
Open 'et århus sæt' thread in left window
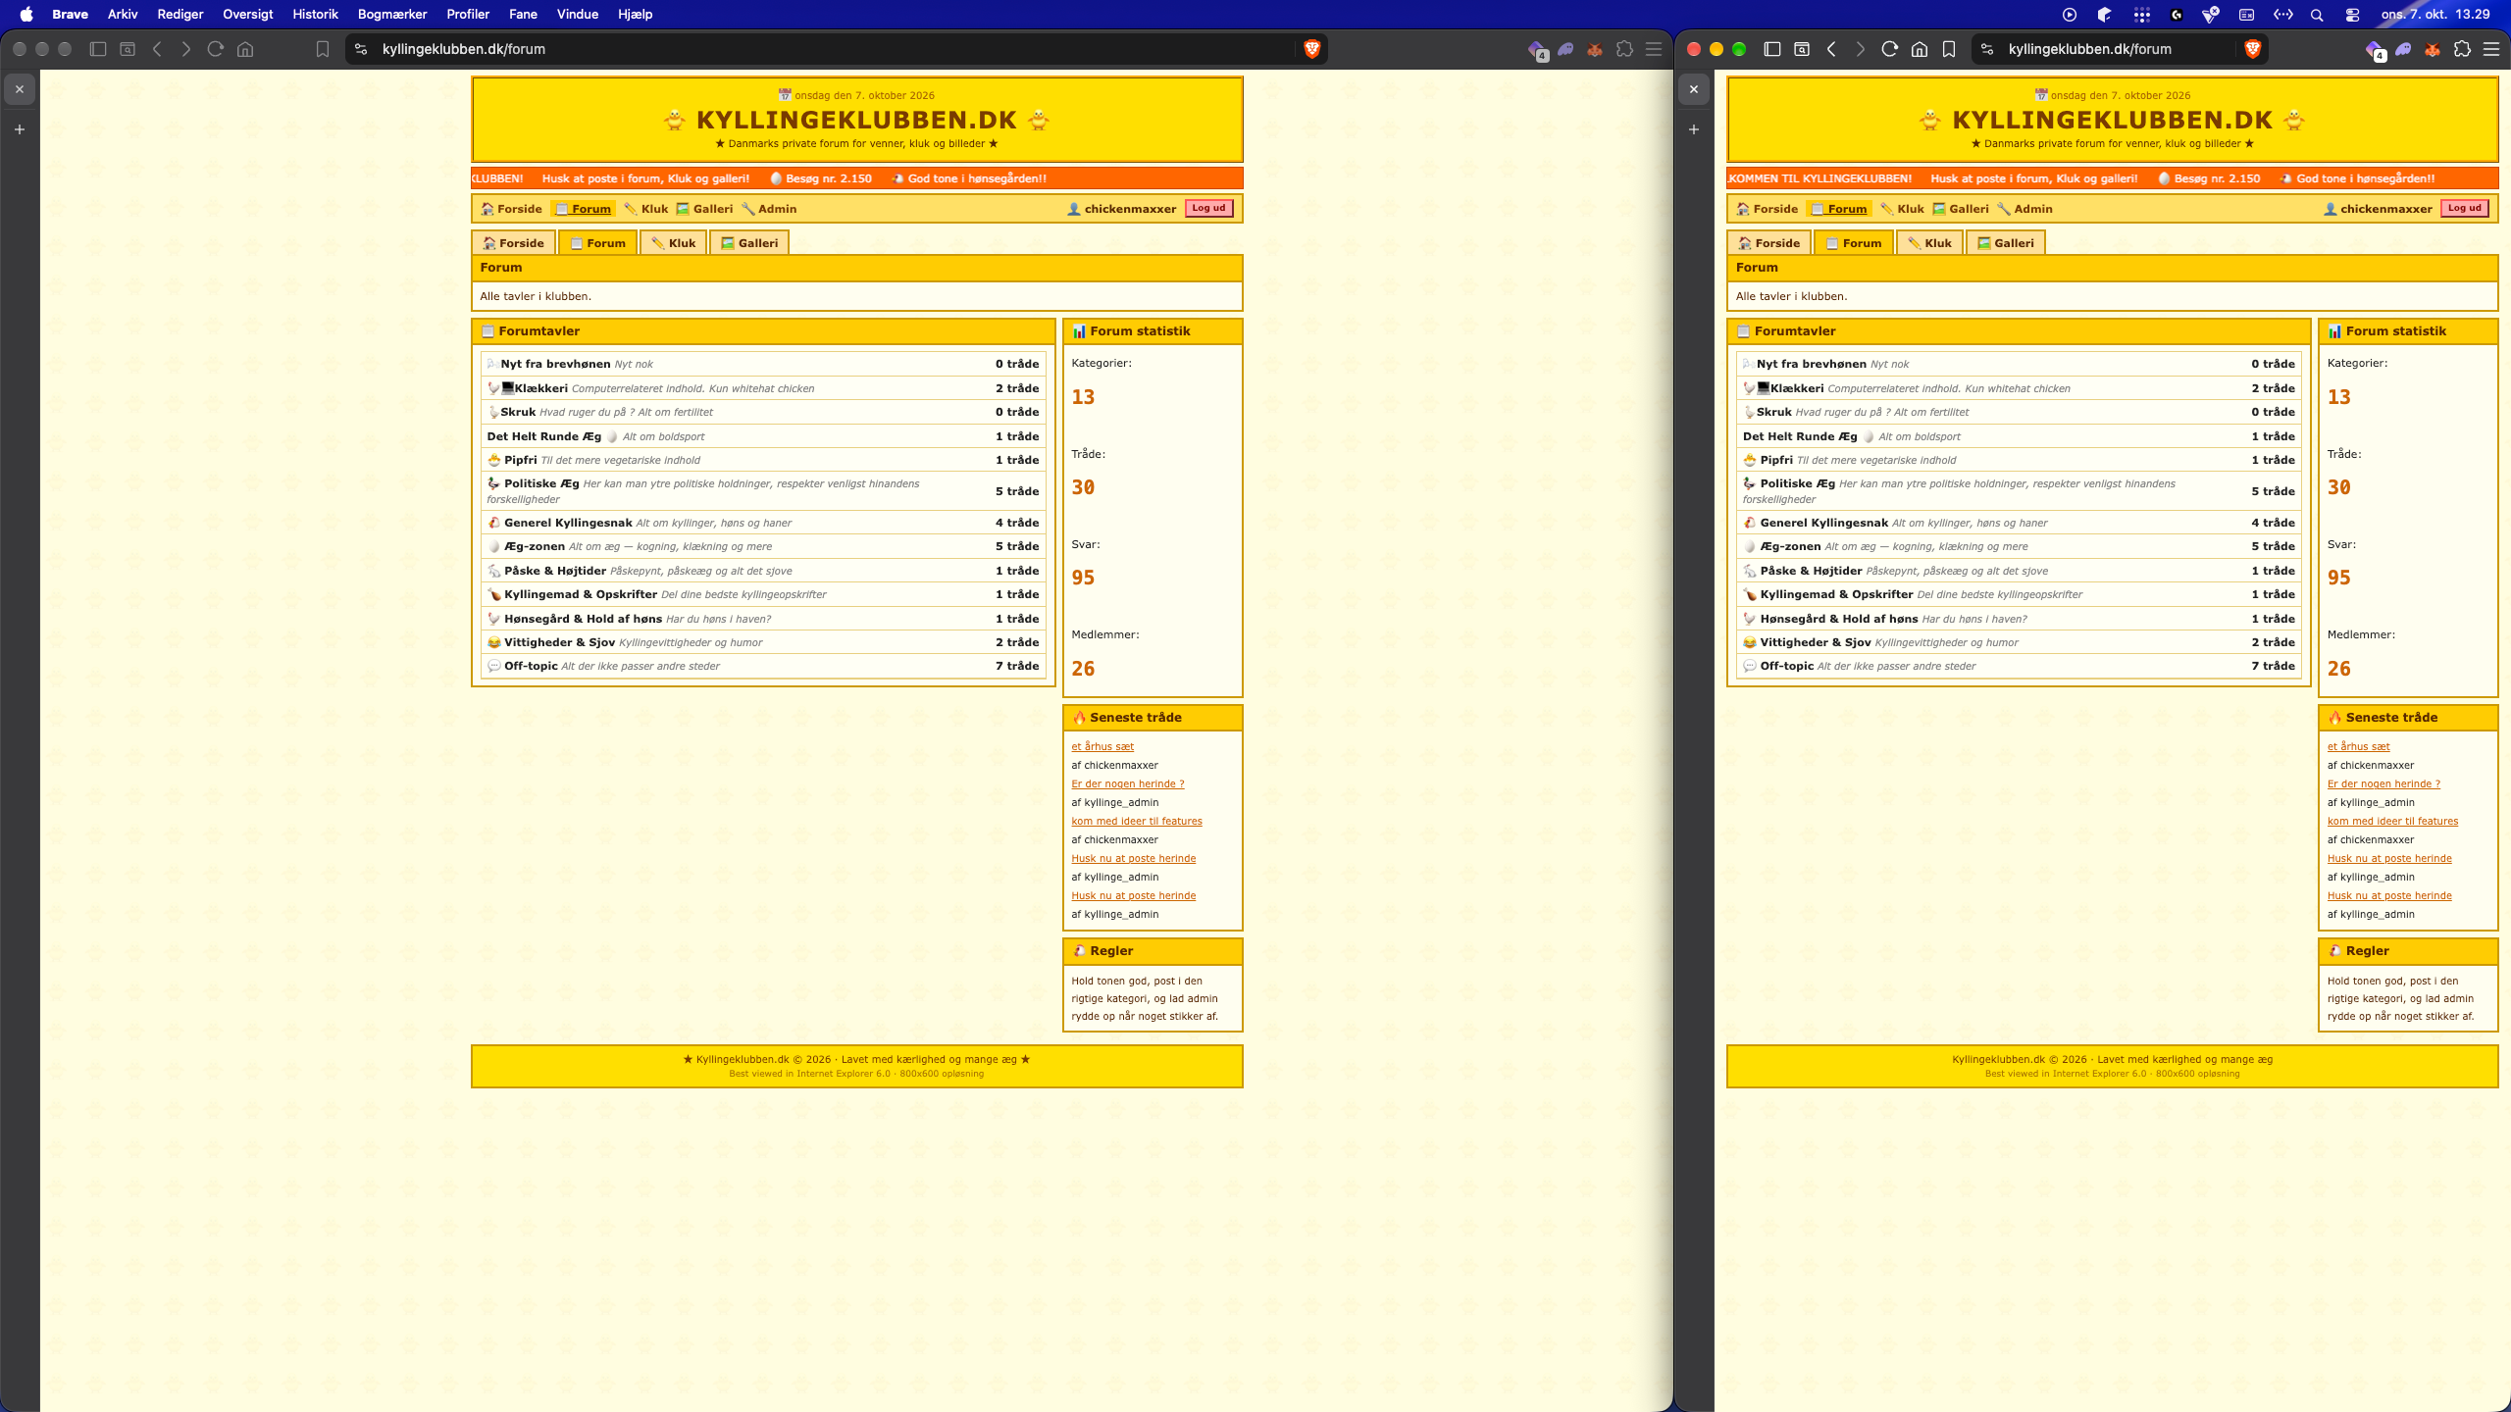[1102, 746]
